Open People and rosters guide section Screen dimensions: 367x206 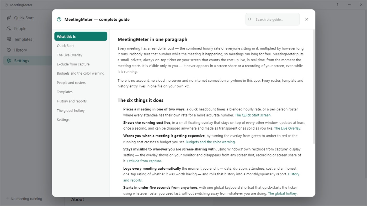coord(81,83)
